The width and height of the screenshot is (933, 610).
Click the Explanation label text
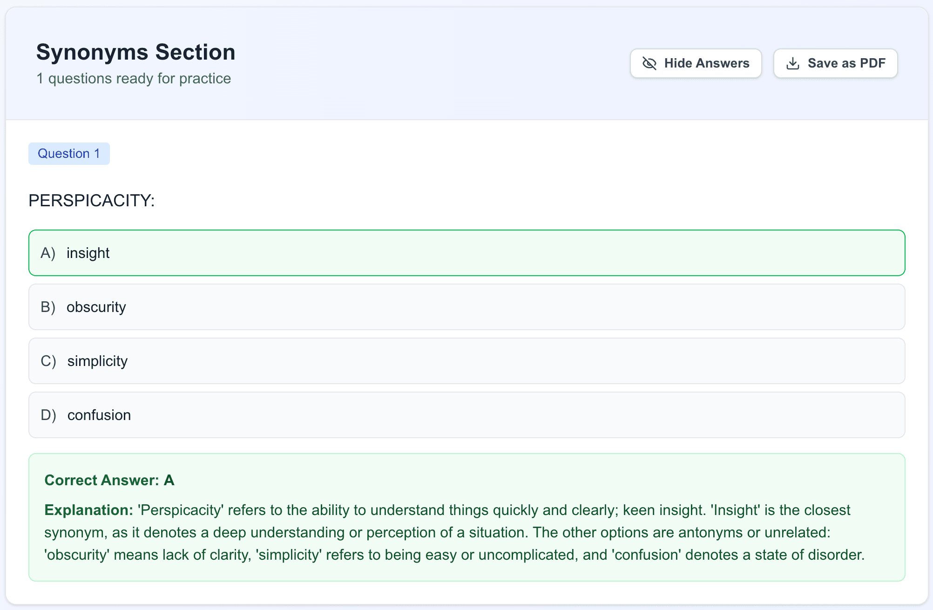88,510
